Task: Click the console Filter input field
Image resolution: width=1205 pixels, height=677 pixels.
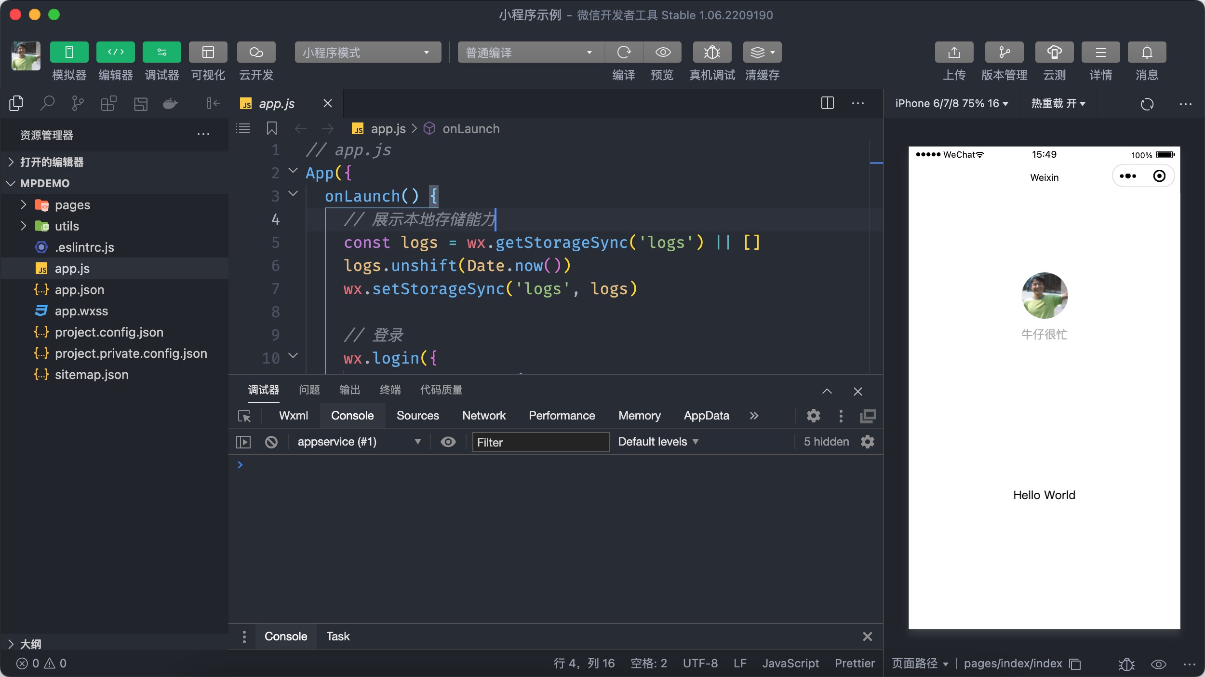Action: tap(540, 442)
